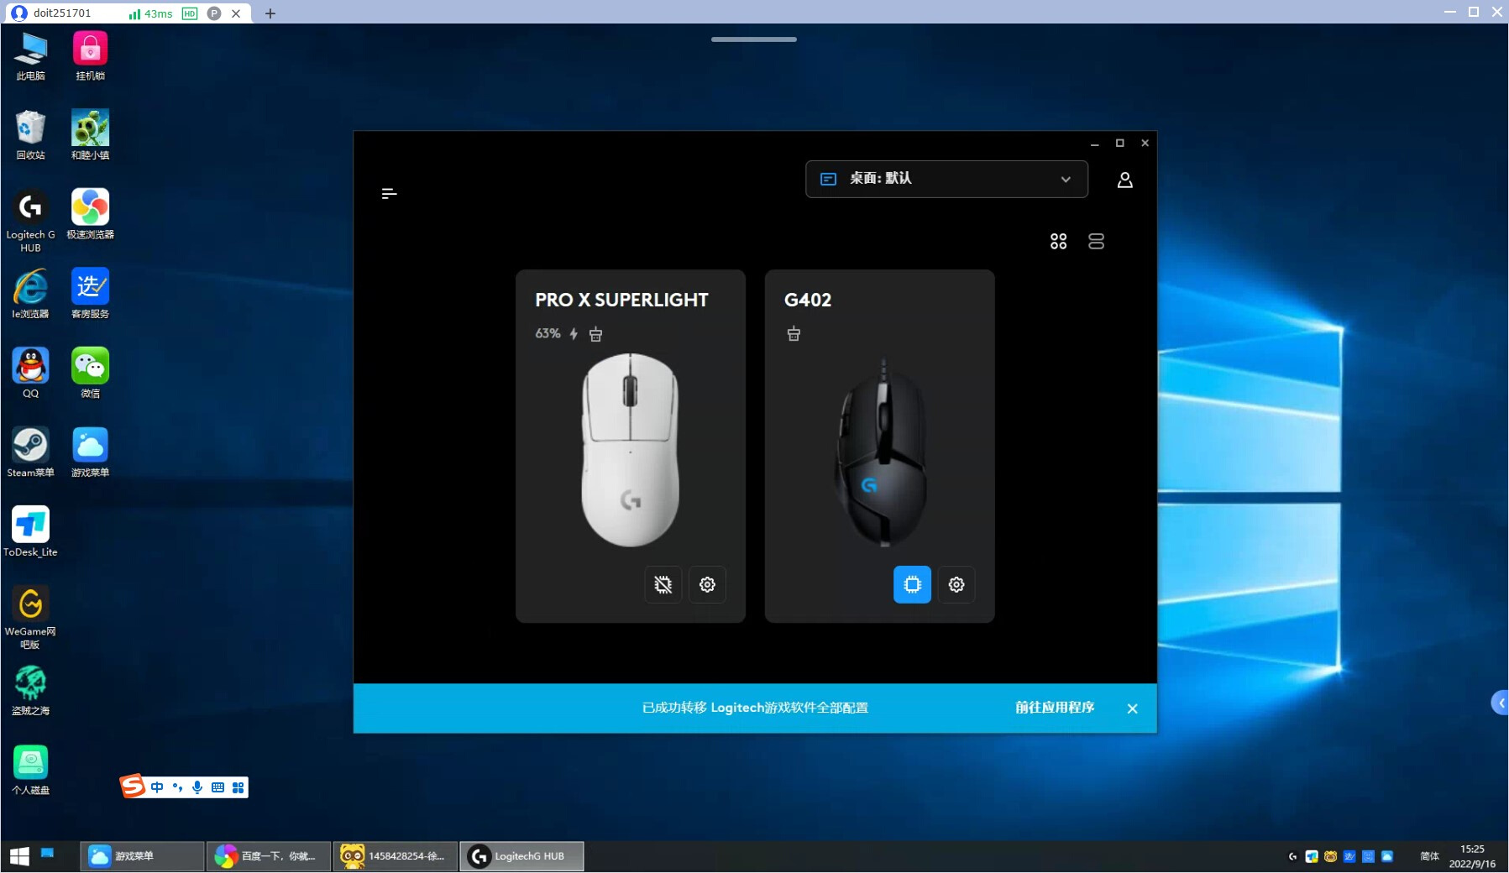
Task: Select the G402 mouse image
Action: tap(881, 453)
